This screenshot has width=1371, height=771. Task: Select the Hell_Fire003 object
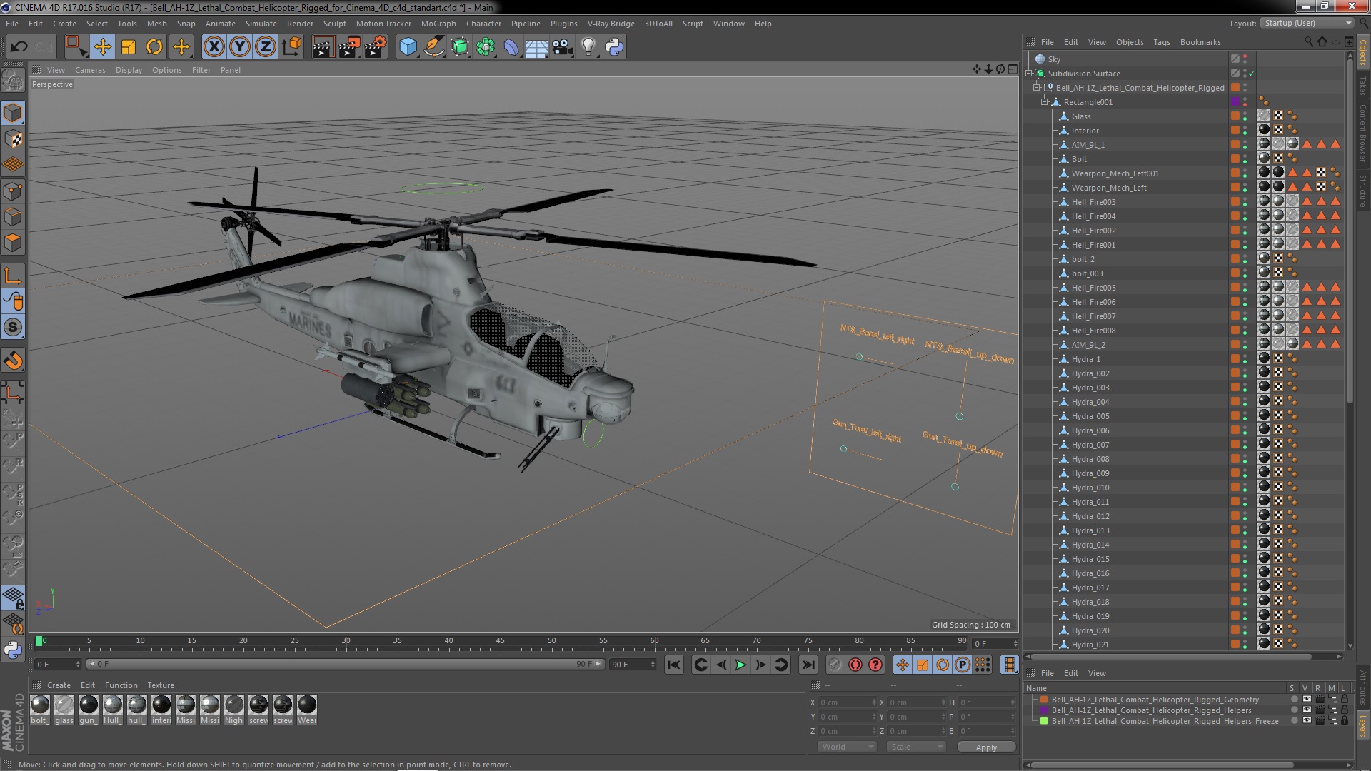[x=1093, y=202]
